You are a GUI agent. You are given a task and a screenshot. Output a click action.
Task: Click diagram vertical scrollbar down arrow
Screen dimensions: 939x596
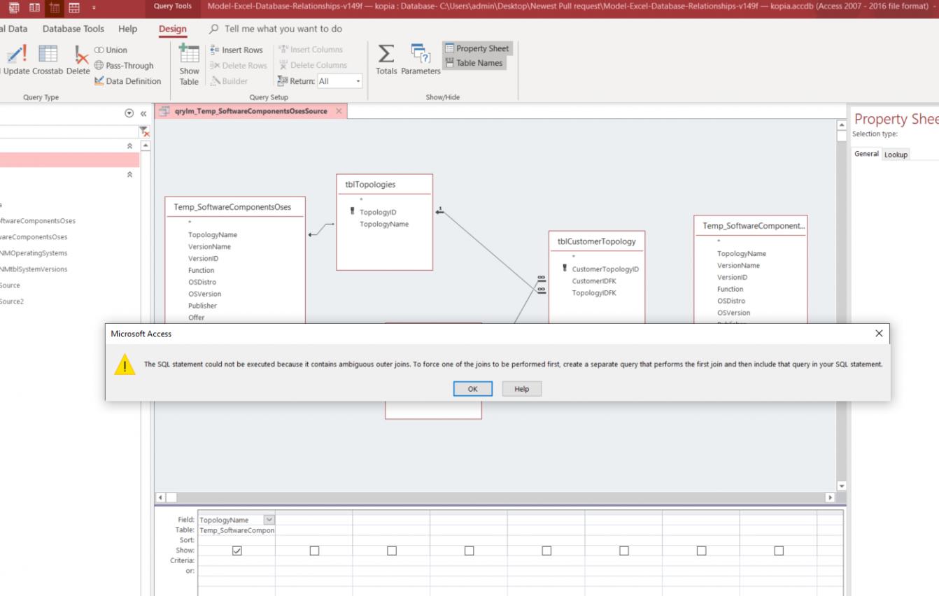click(842, 485)
